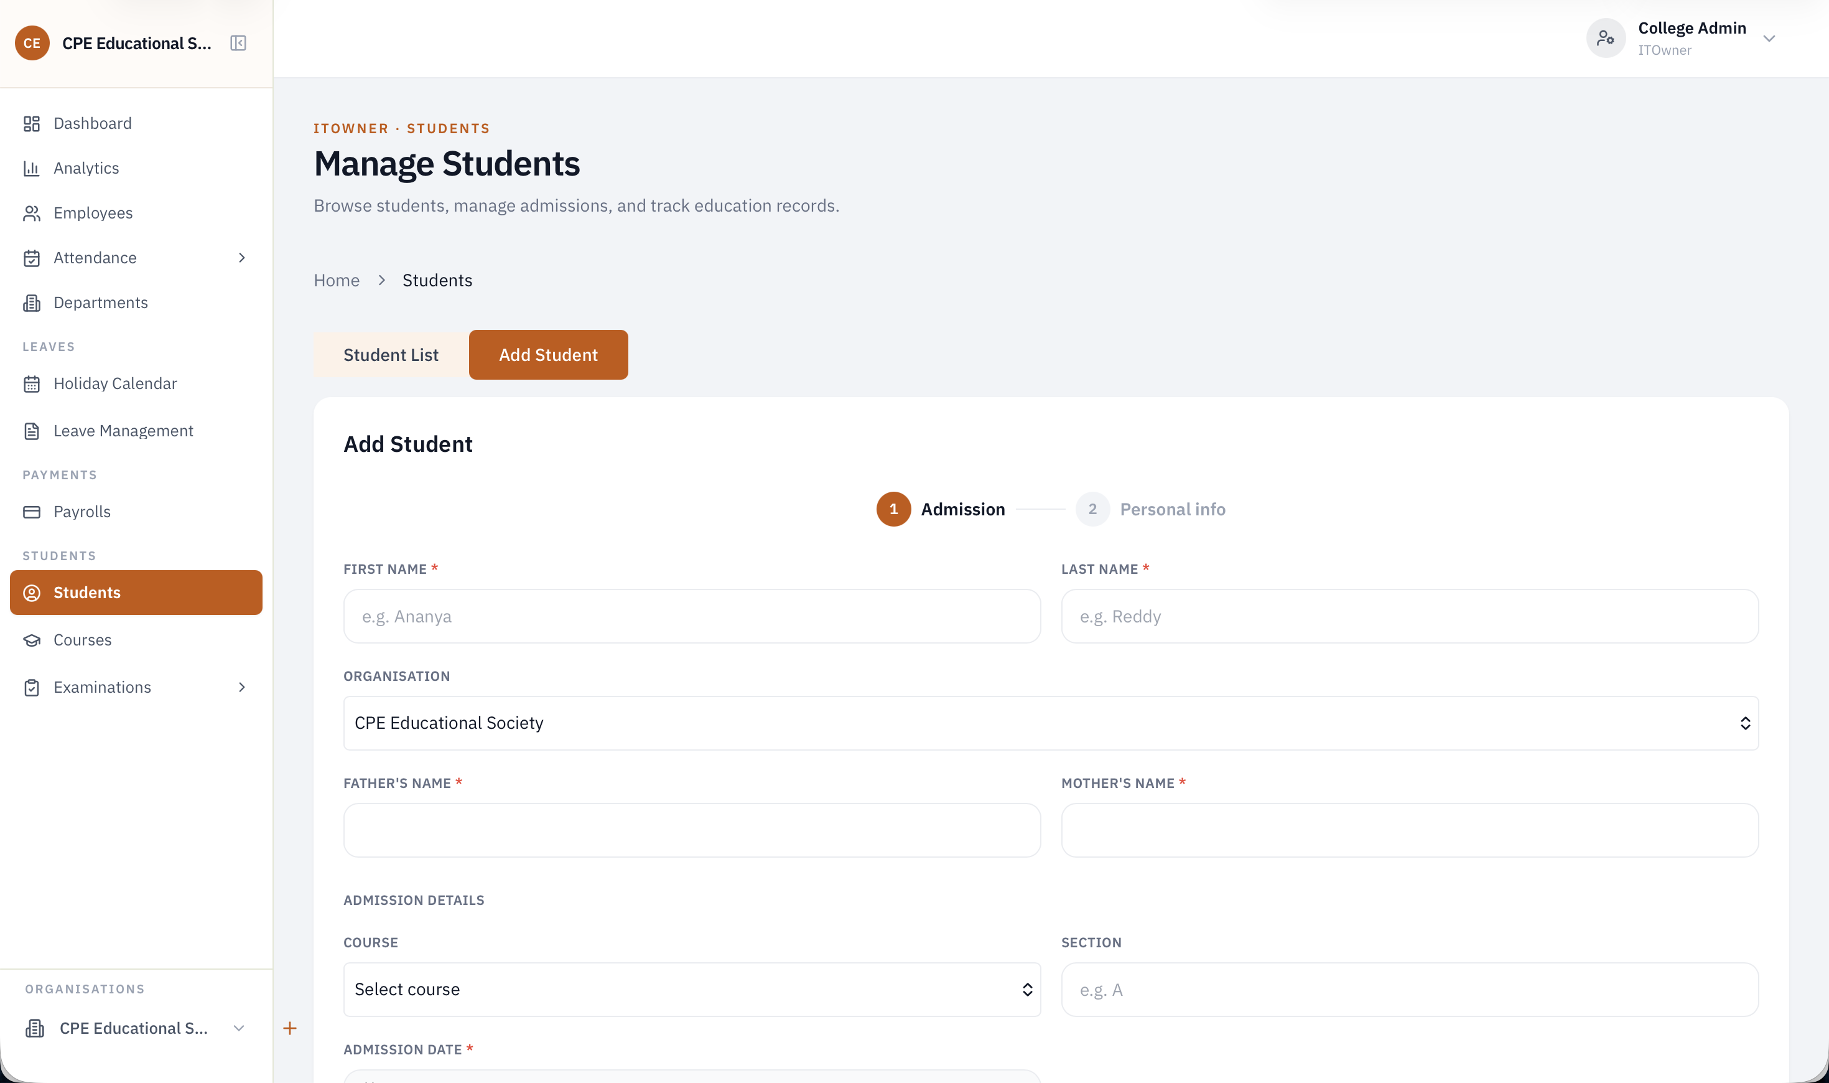Click the Mother's Name input field
The width and height of the screenshot is (1829, 1083).
(x=1410, y=830)
